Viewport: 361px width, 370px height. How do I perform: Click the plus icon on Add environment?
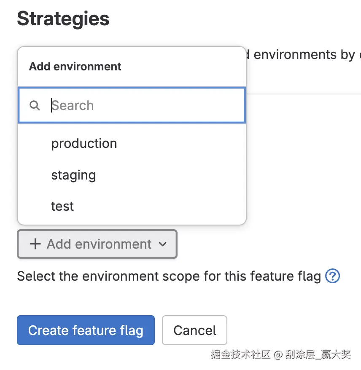click(35, 244)
